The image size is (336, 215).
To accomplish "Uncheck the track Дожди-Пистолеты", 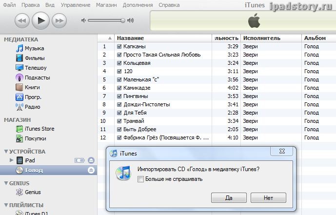I will click(119, 104).
